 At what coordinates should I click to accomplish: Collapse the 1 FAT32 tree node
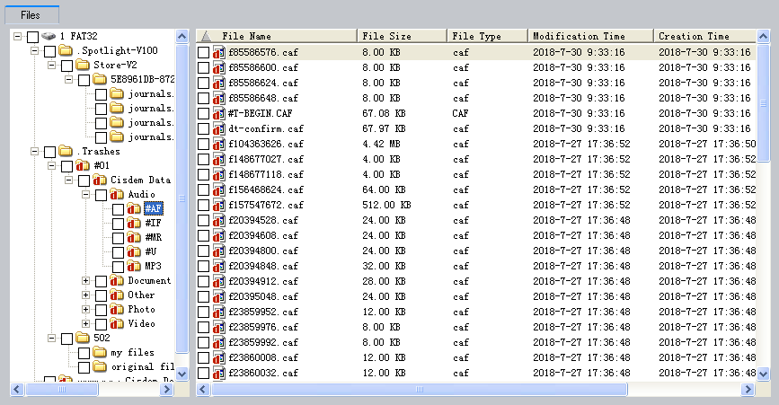(17, 36)
